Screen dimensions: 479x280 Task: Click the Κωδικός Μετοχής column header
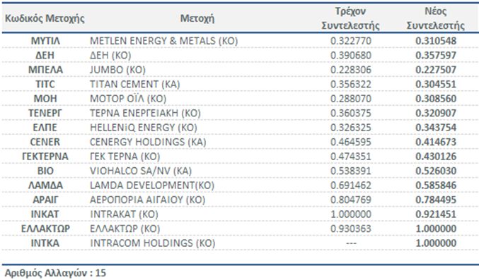[45, 18]
